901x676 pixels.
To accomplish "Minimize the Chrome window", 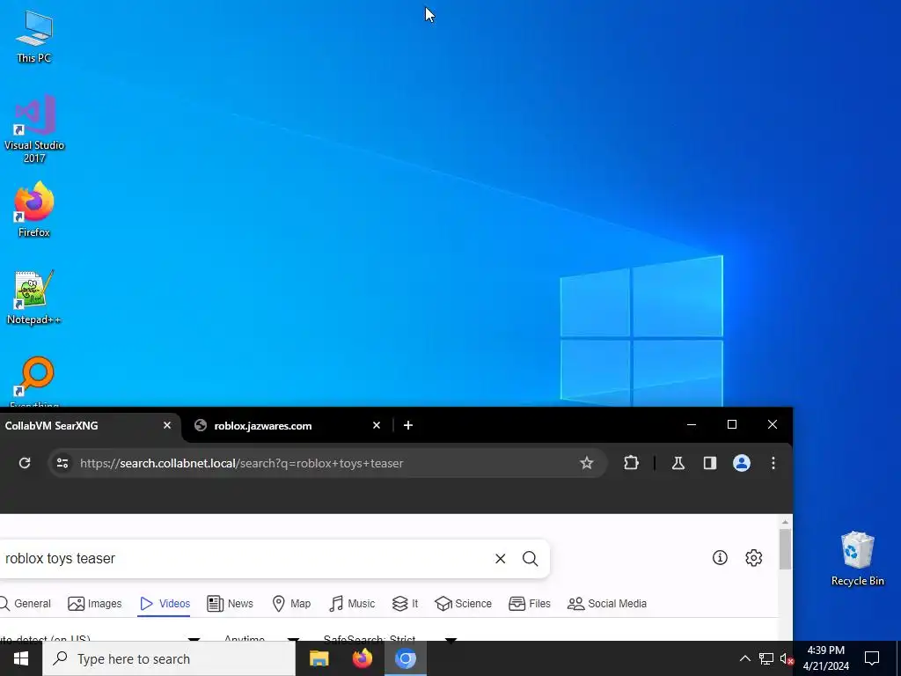I will 692,424.
